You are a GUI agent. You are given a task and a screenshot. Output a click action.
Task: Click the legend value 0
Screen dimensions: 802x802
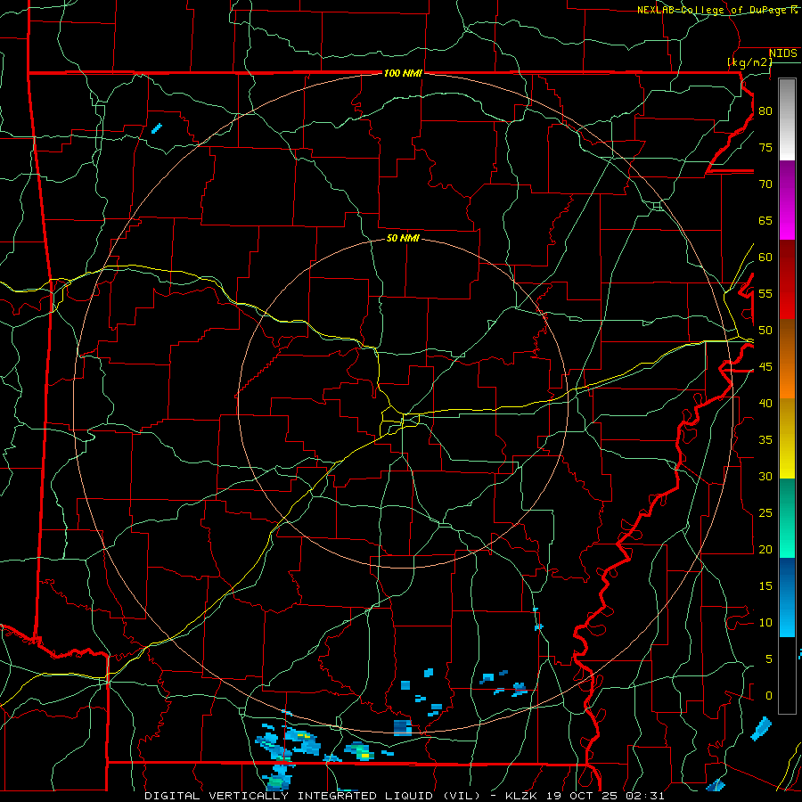click(x=769, y=696)
